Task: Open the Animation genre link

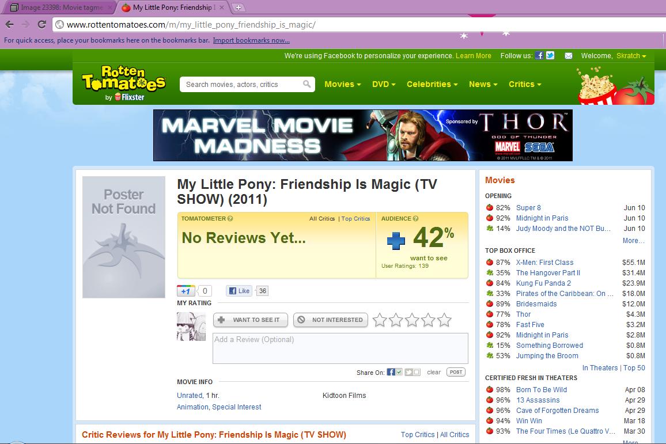Action: [x=192, y=407]
